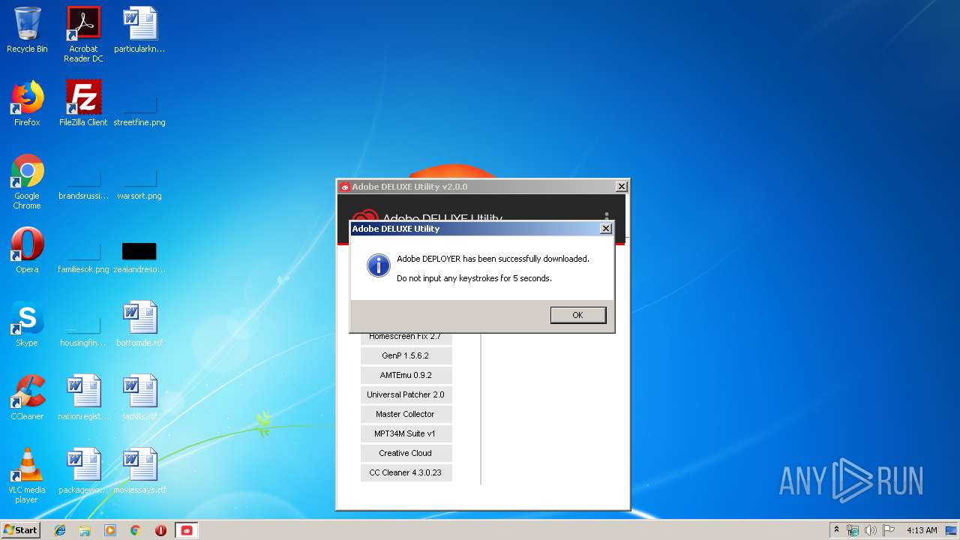This screenshot has height=540, width=960.
Task: Select the moviessays.rtf document icon
Action: coord(139,471)
